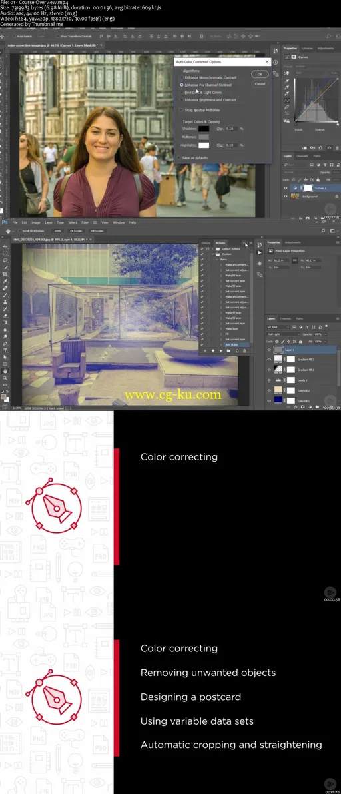Select the Rectangular Marquee tool in IMG_20170221 window
The height and width of the screenshot is (794, 341).
point(5,253)
